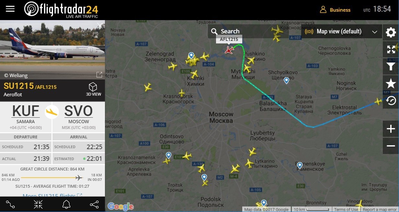The width and height of the screenshot is (399, 212).
Task: Open the playback history clock icon
Action: point(391,100)
